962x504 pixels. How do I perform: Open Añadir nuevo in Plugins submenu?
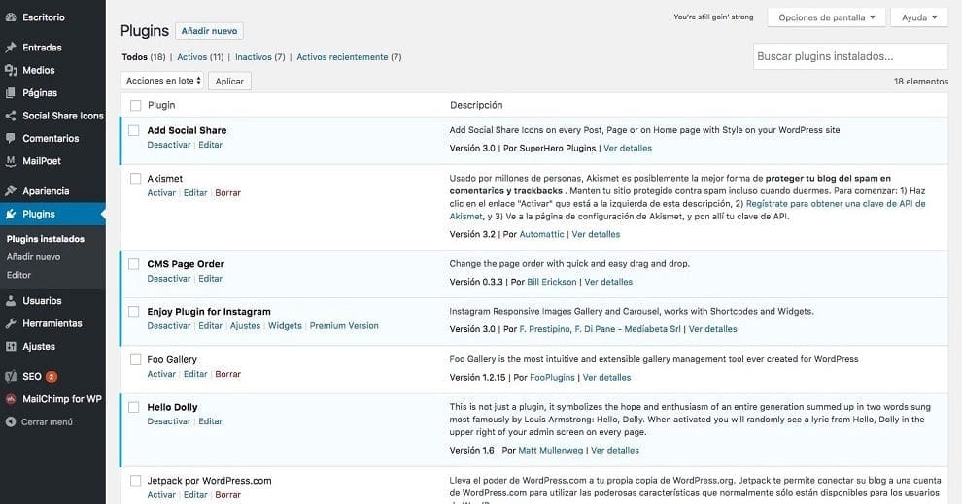pyautogui.click(x=34, y=257)
